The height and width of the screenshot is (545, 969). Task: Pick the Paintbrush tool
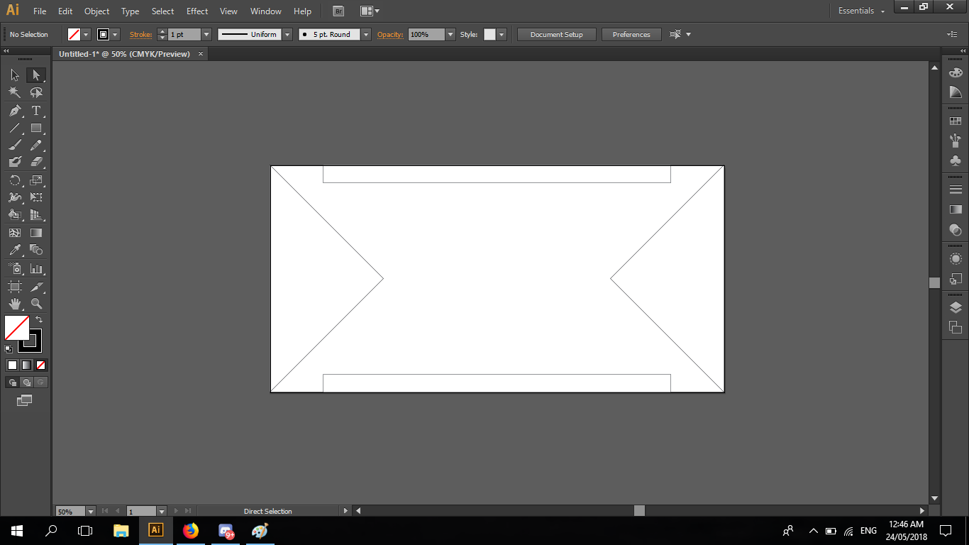click(x=15, y=145)
